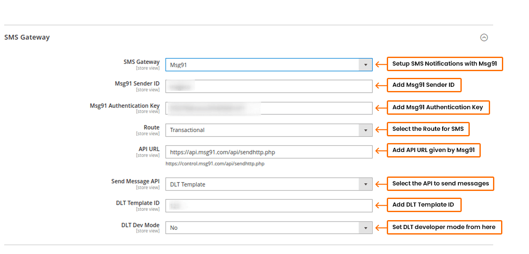The width and height of the screenshot is (529, 254).
Task: Click the 'Send Message API' field label
Action: [x=135, y=181]
